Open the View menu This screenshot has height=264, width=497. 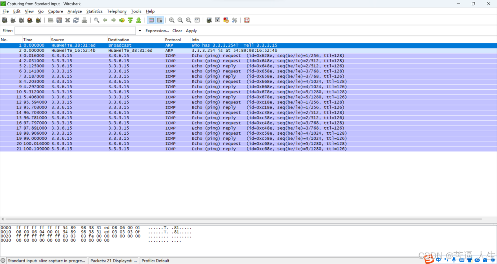(29, 11)
